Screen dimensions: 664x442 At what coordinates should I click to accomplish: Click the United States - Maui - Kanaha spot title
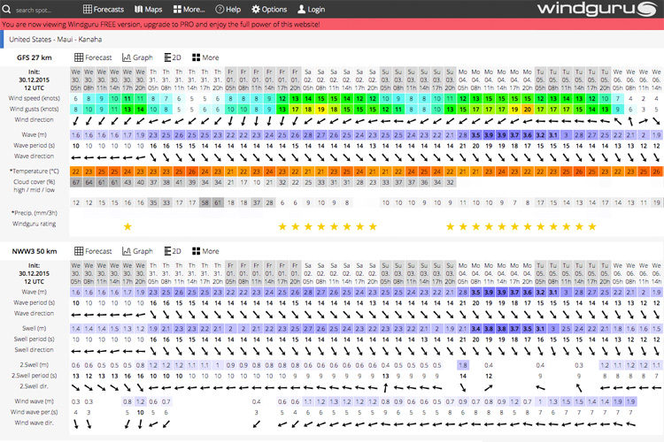click(x=53, y=39)
